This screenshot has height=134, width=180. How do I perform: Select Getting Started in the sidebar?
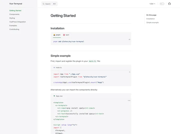(15, 10)
